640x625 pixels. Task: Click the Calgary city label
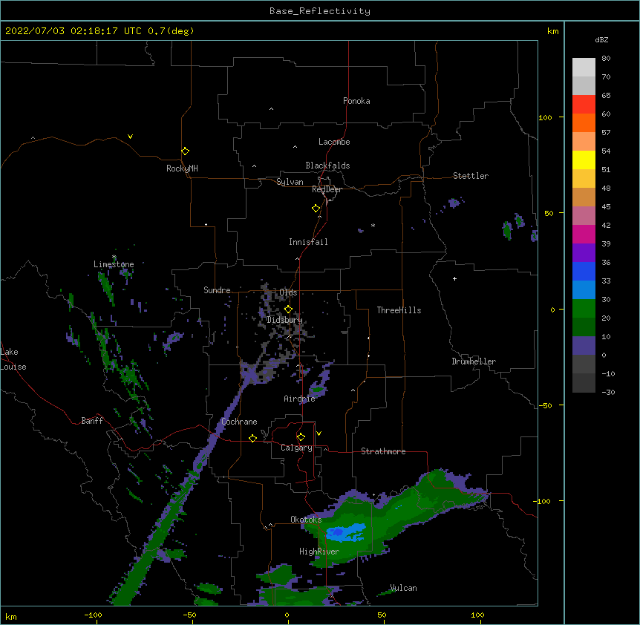tap(296, 448)
